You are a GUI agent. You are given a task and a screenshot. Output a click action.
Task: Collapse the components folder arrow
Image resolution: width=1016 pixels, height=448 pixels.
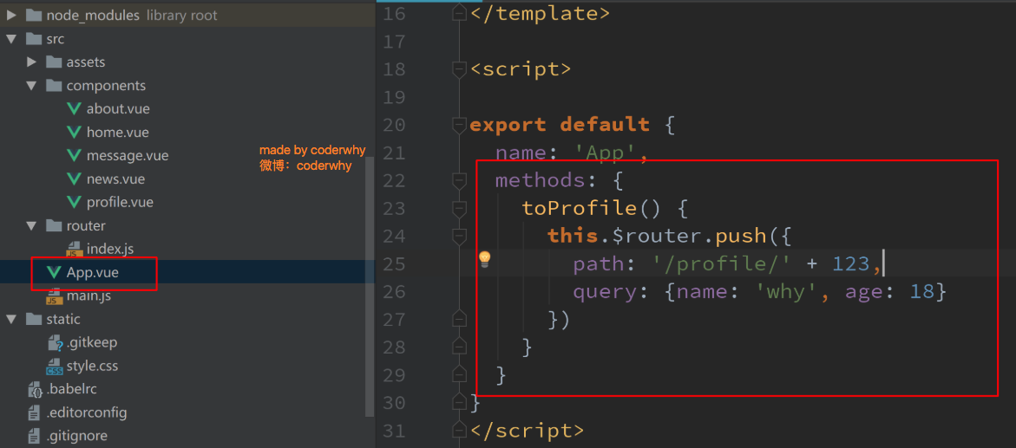point(31,86)
